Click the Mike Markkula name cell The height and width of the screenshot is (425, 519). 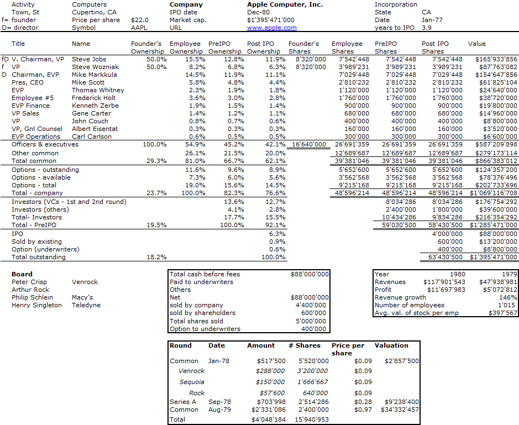[x=95, y=75]
